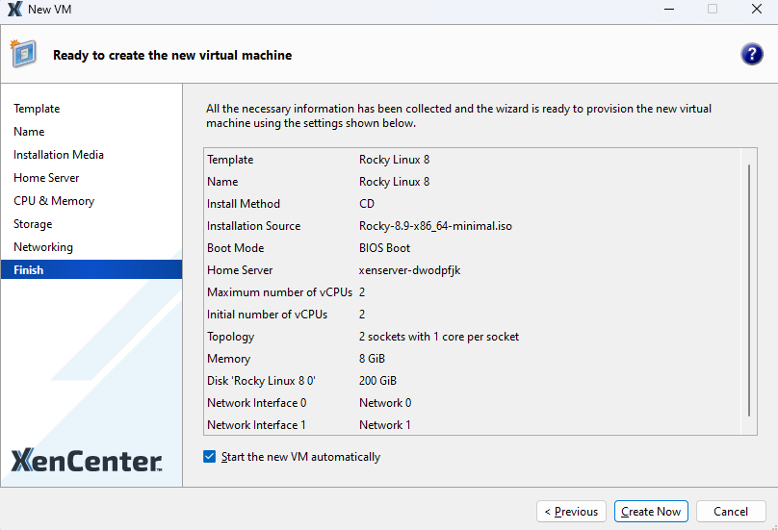Toggle Start the new VM automatically checkbox
This screenshot has height=530, width=778.
click(210, 457)
